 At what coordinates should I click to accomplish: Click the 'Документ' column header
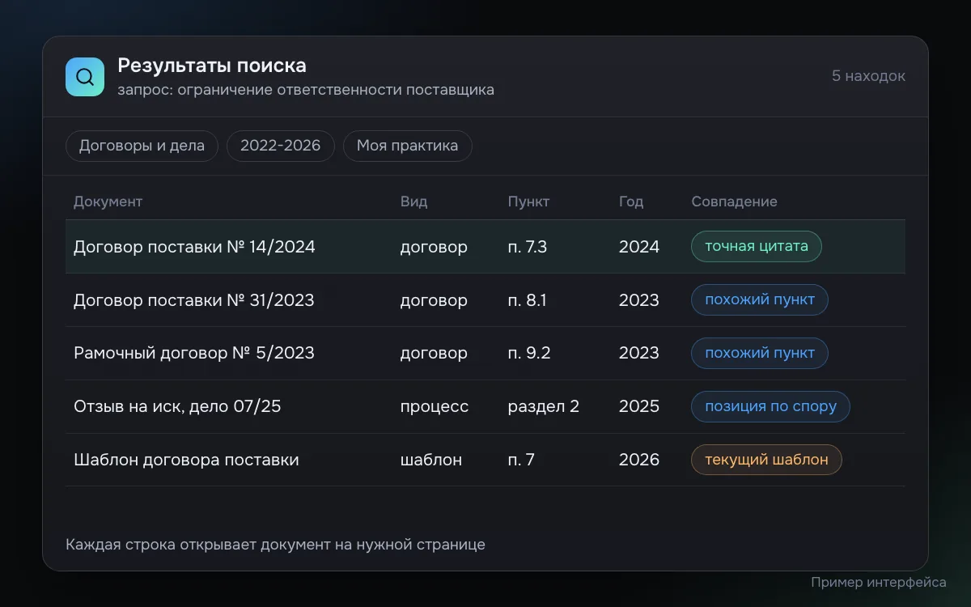click(x=108, y=202)
